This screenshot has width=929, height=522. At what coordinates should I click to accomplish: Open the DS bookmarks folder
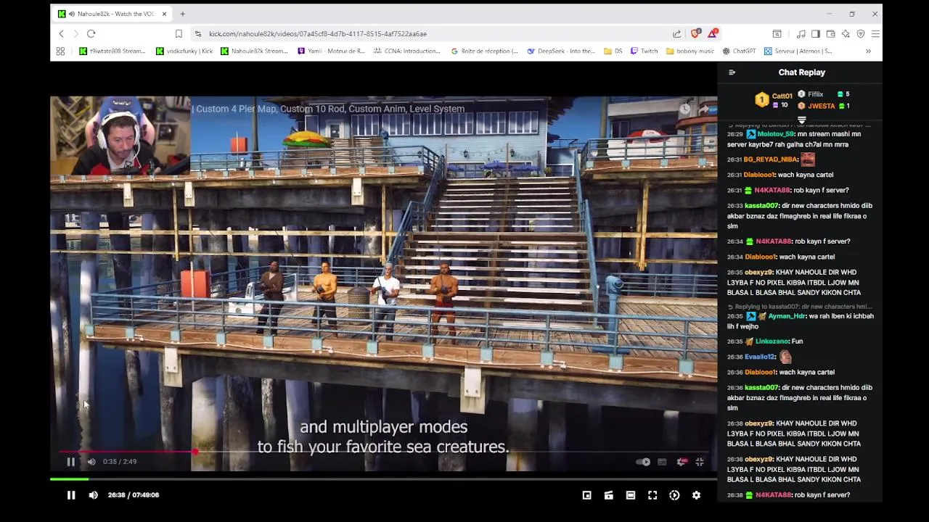tap(613, 51)
